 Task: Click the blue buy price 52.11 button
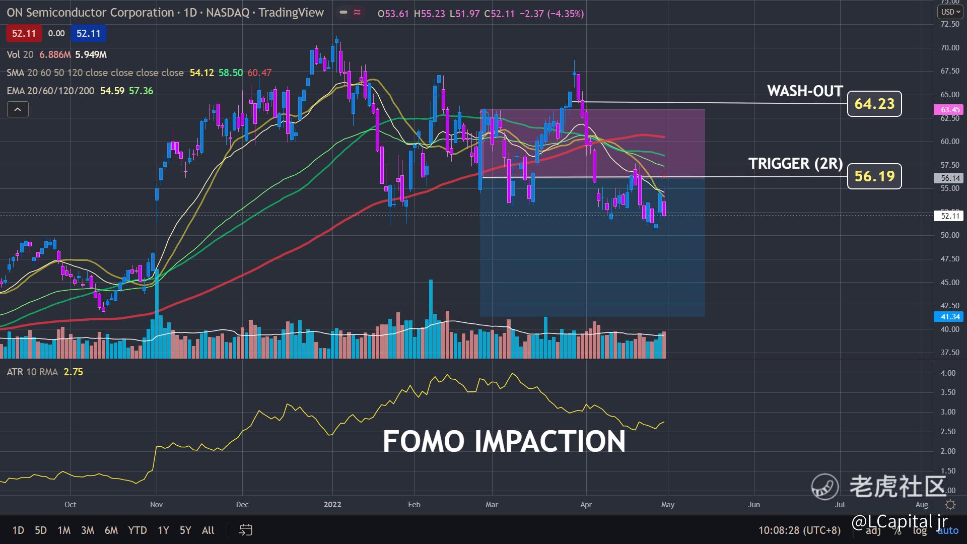pos(89,33)
